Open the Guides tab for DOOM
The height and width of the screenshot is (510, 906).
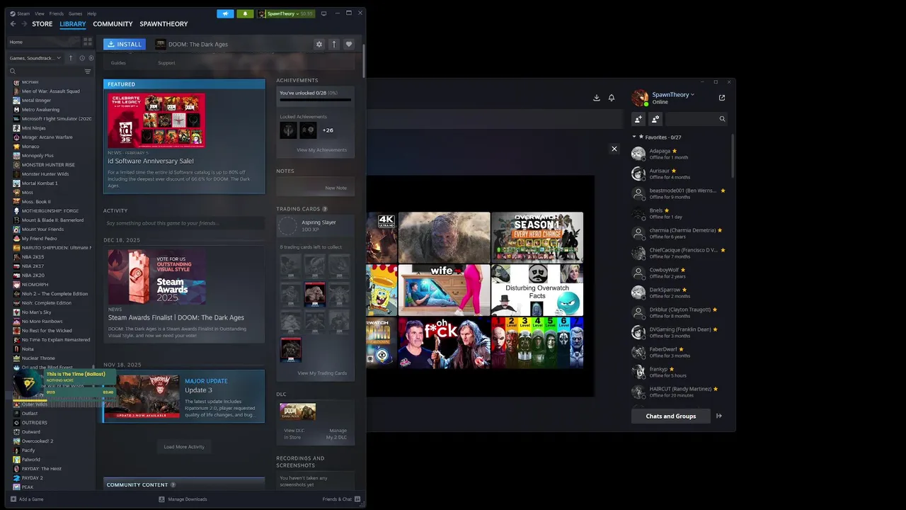coord(118,63)
